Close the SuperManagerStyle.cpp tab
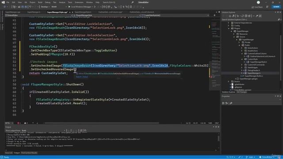Image resolution: width=283 pixels, height=159 pixels. tap(73, 12)
